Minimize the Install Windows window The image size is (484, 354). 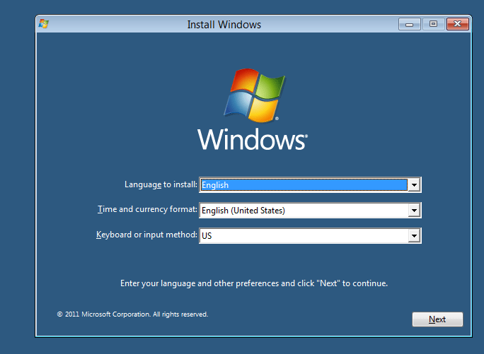409,24
